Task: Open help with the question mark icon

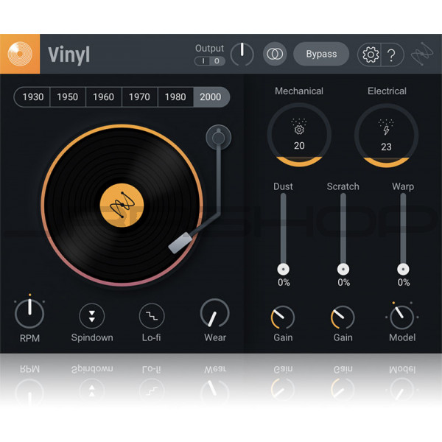Action: click(392, 55)
